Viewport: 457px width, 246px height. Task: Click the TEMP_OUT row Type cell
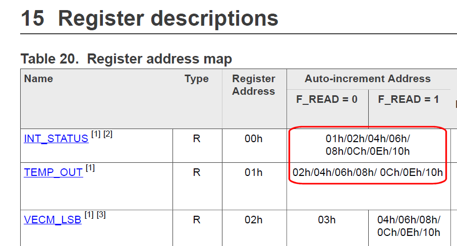point(196,172)
